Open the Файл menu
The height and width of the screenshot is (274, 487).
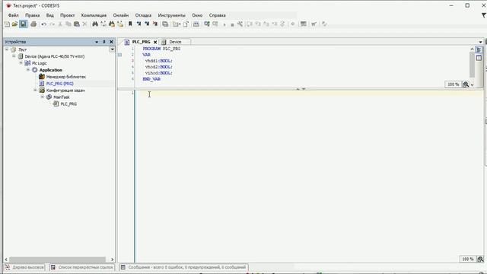14,15
